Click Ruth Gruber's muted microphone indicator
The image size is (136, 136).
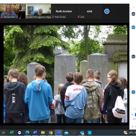[53, 17]
